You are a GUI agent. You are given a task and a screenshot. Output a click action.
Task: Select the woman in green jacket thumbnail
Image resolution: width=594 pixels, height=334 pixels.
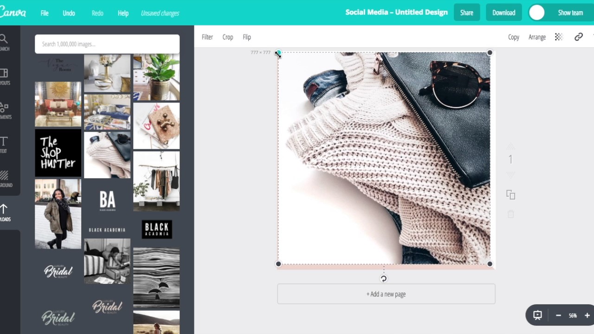(x=58, y=214)
